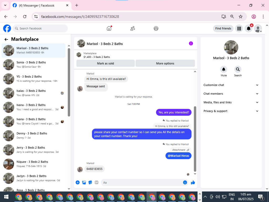This screenshot has height=202, width=269.
Task: Open Chrome three-dot menu
Action: [x=263, y=17]
